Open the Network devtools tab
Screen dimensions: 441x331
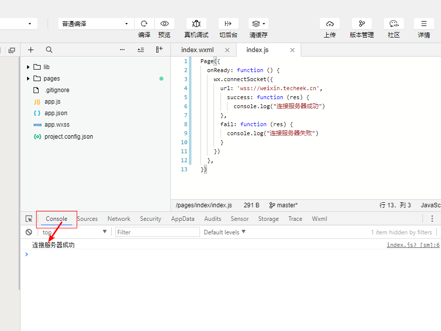(119, 219)
